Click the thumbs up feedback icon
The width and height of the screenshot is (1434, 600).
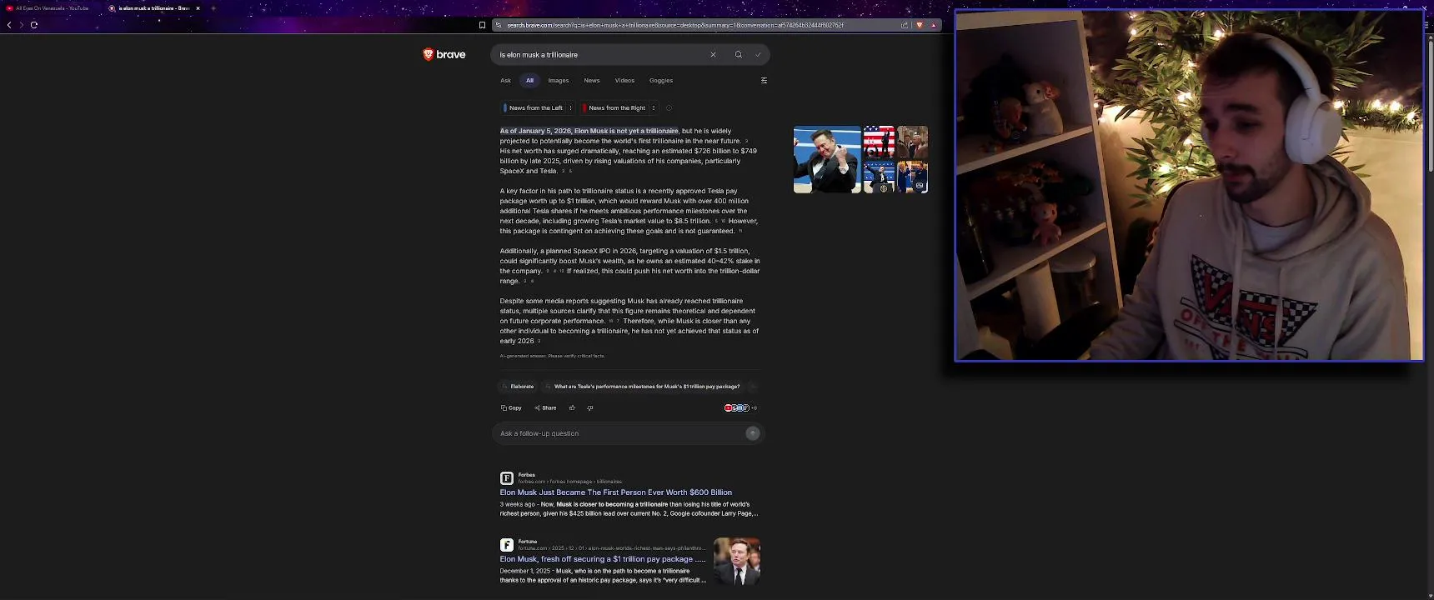click(x=572, y=408)
